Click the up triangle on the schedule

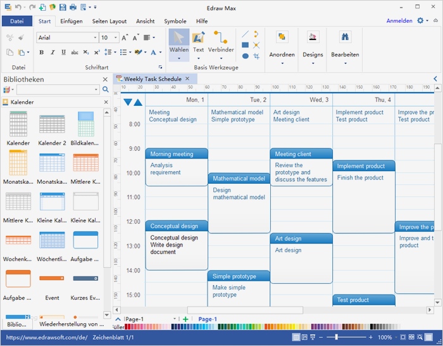tap(138, 102)
